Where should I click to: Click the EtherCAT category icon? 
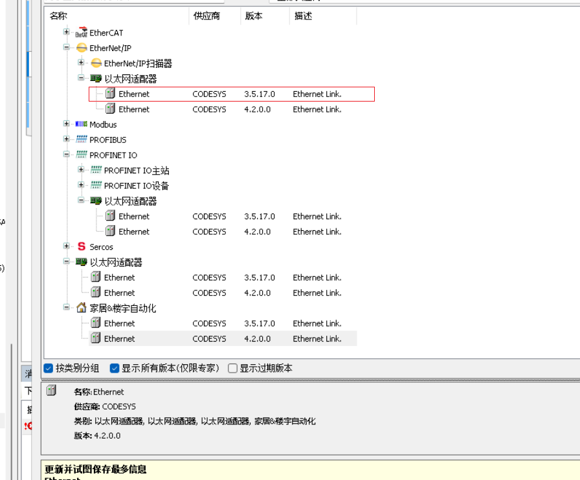click(81, 33)
